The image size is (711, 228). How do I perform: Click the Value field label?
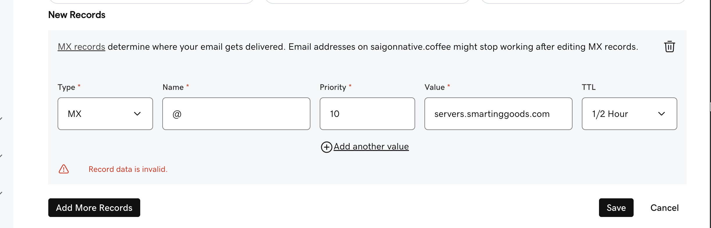coord(435,87)
